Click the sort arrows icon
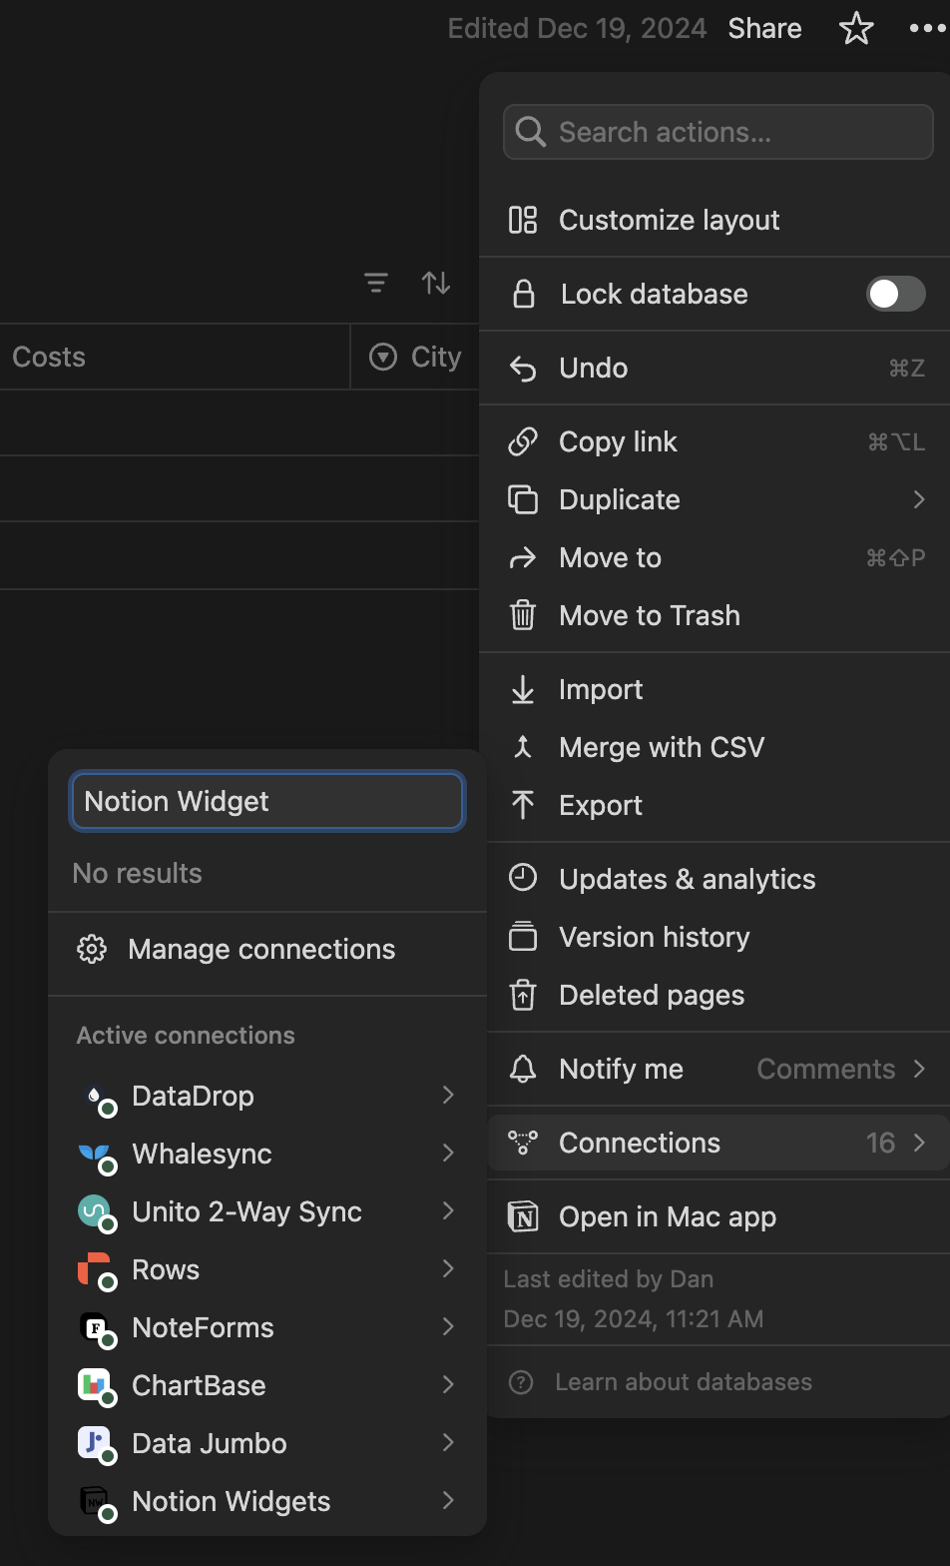Screen dimensions: 950x1566 tap(436, 284)
